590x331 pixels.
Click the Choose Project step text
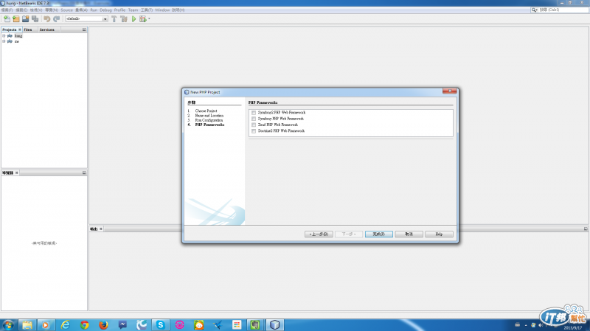click(206, 111)
